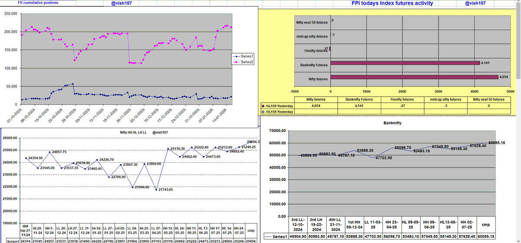Click the 21964.60 data label on Nifty chart
The width and height of the screenshot is (521, 243).
[x=142, y=187]
